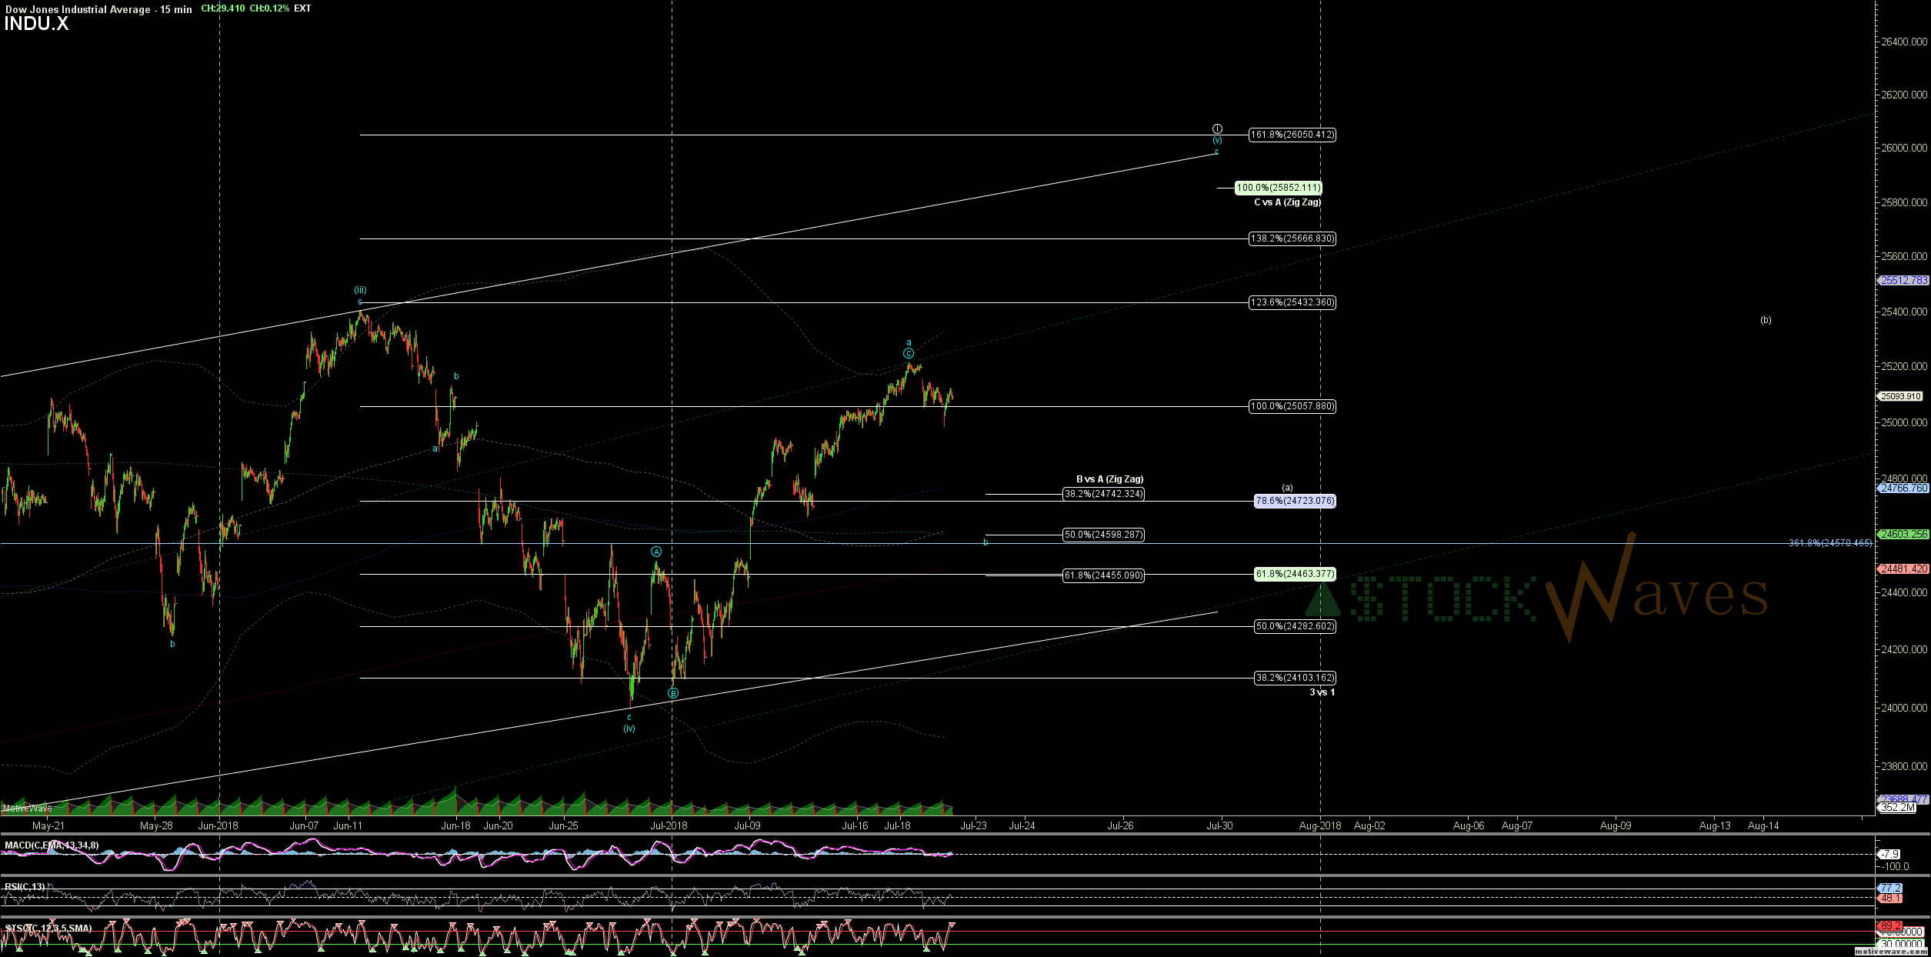Select the (iv) wave label at the low

(629, 728)
